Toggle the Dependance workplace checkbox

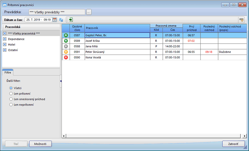(5, 39)
